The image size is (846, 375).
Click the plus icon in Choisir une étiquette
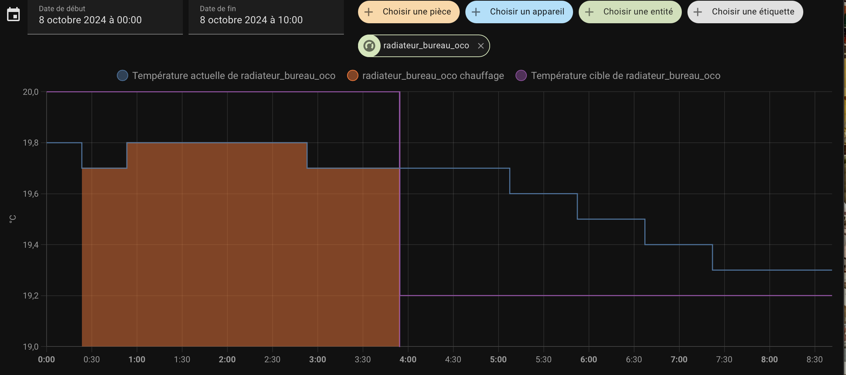click(x=698, y=12)
